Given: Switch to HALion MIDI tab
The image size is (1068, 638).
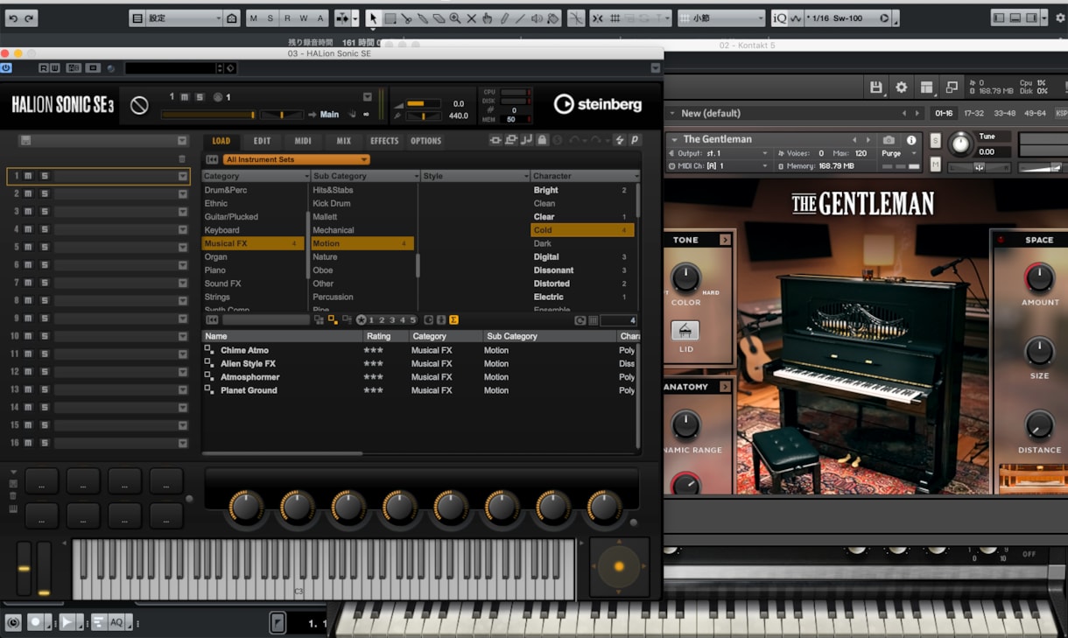Looking at the screenshot, I should [x=303, y=141].
